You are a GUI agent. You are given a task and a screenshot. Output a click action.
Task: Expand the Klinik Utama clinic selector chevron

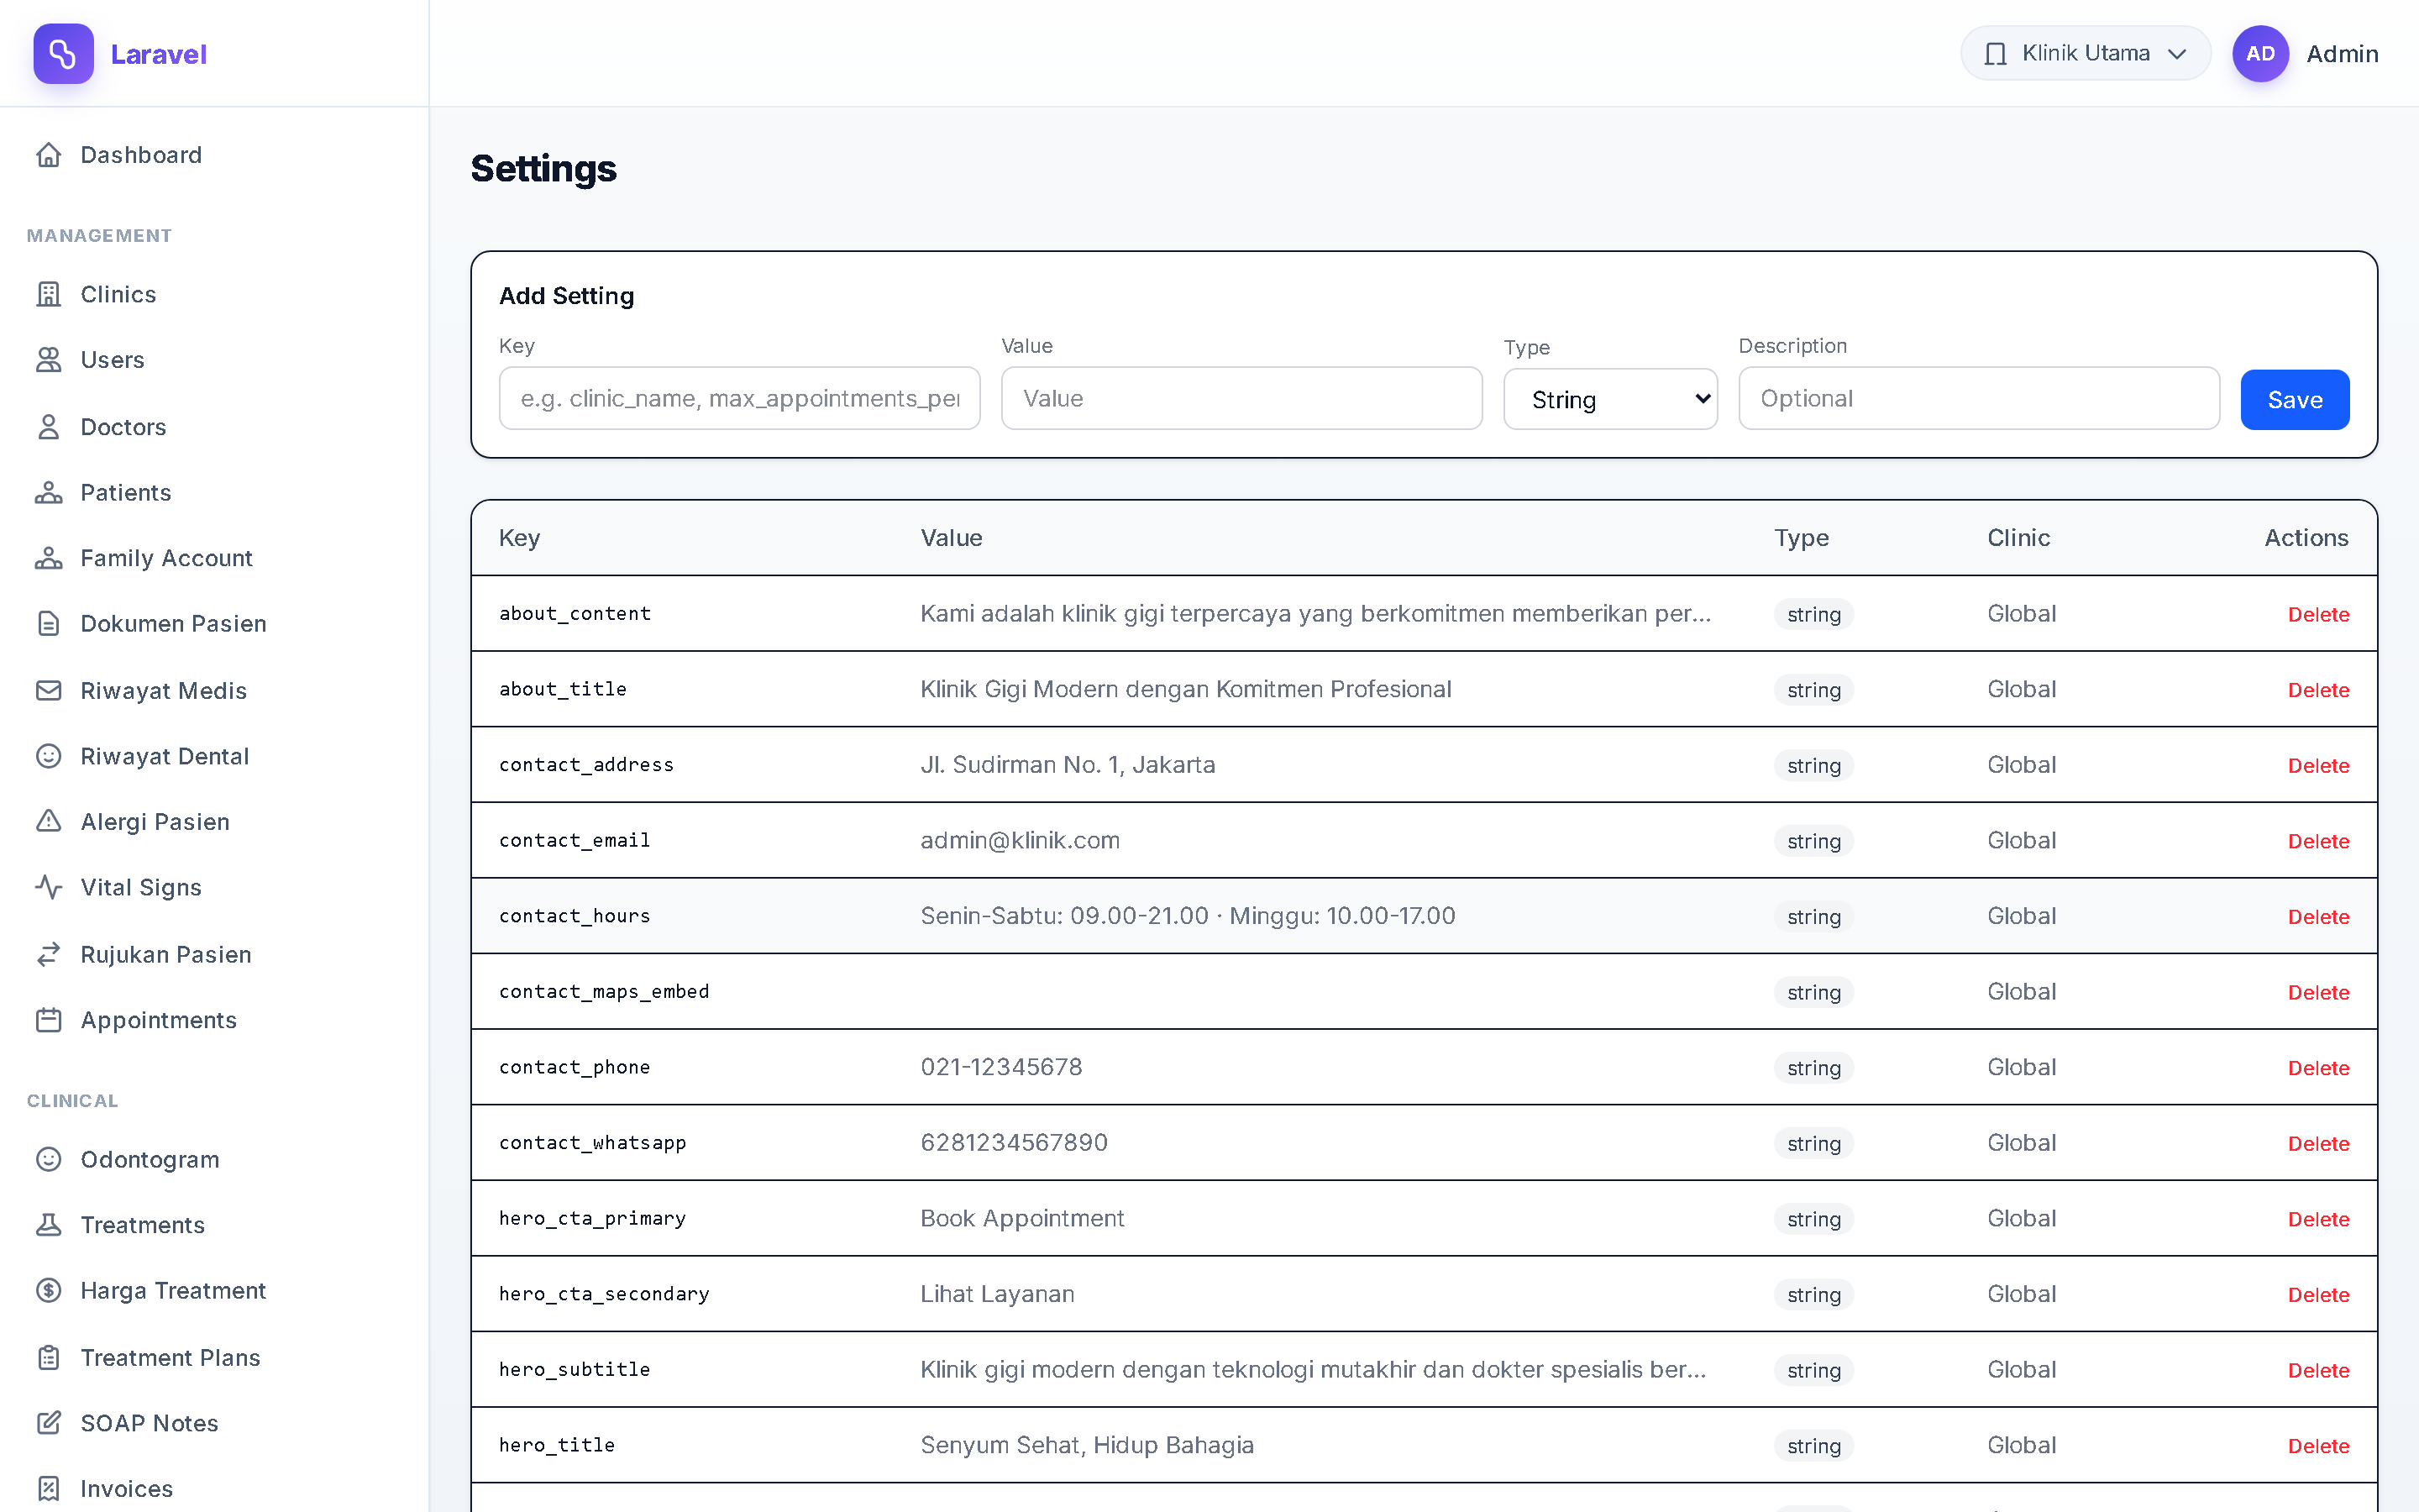pyautogui.click(x=2177, y=54)
